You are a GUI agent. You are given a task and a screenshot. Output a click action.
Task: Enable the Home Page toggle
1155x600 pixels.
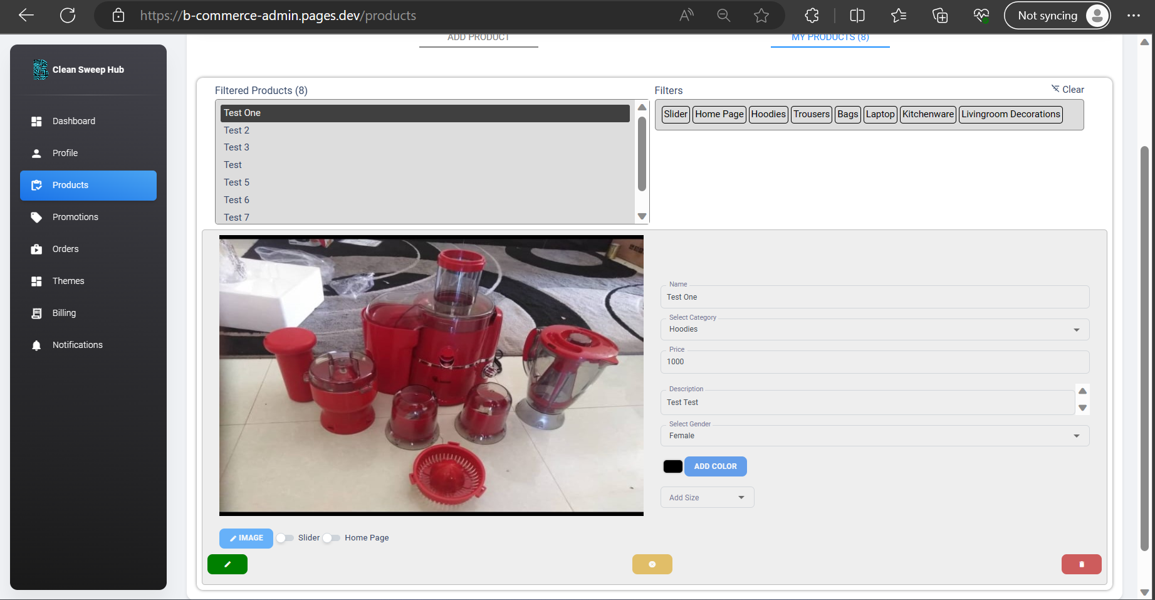coord(330,538)
